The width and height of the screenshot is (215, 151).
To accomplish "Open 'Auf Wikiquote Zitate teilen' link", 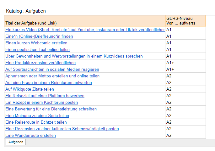I will point(30,89).
